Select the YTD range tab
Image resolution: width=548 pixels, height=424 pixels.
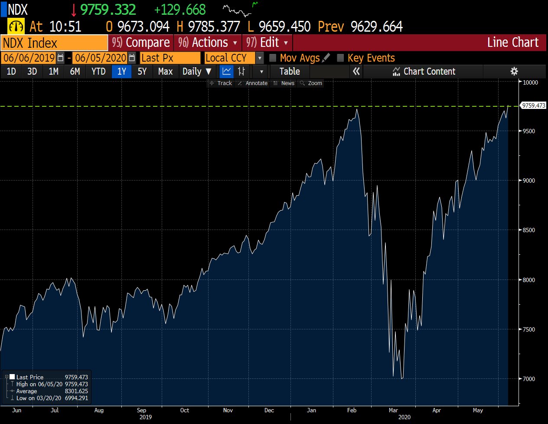(98, 72)
